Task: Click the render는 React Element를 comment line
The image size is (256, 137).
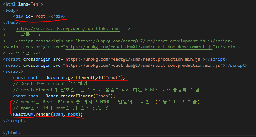Action: 106,102
